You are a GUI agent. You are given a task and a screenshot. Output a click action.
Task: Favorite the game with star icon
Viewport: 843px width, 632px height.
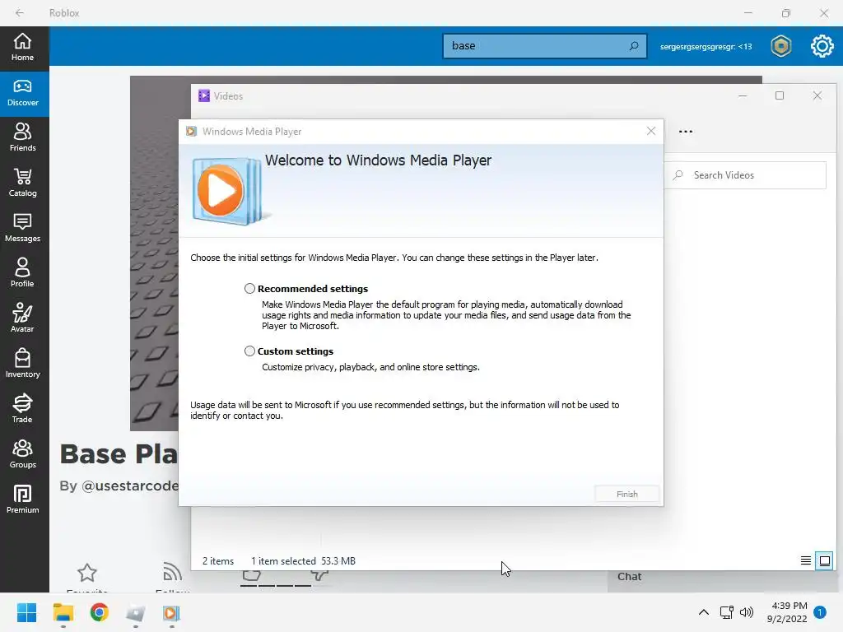(x=87, y=573)
